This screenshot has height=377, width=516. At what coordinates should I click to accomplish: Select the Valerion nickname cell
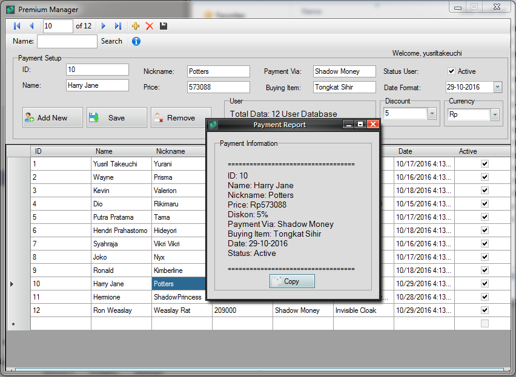[x=179, y=190]
